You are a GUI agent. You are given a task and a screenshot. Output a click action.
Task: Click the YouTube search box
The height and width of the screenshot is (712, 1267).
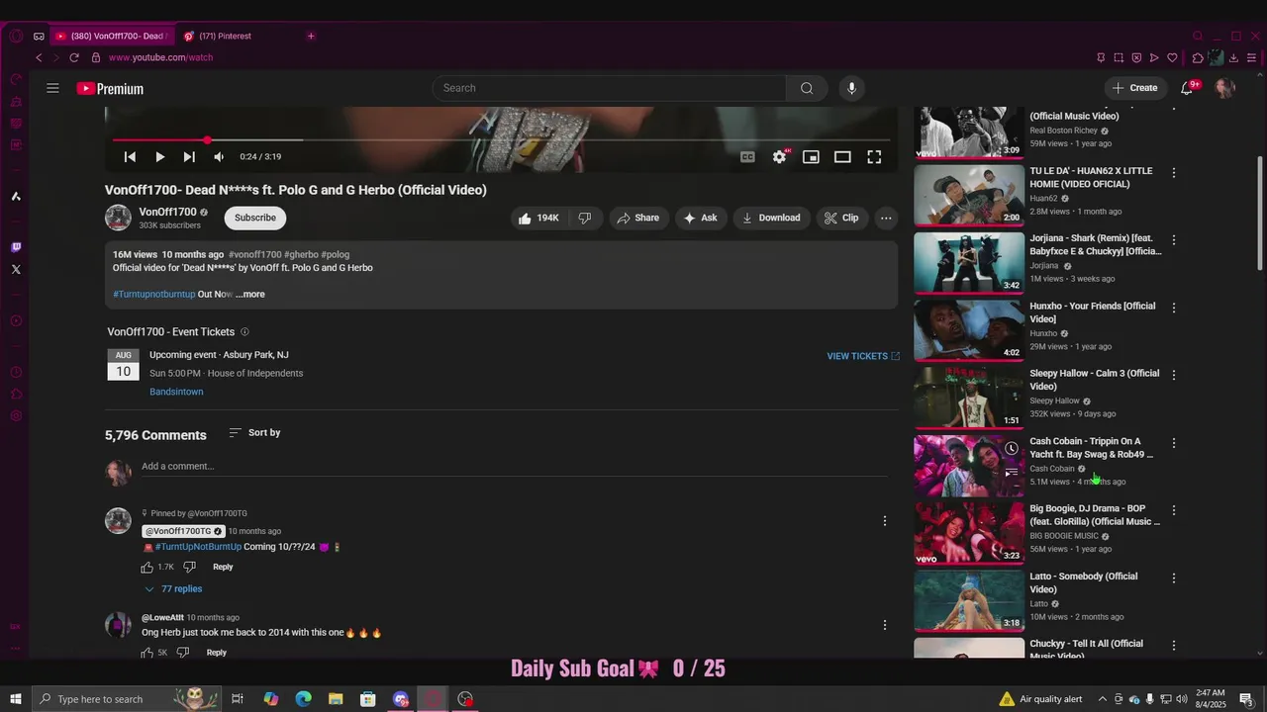(x=610, y=88)
